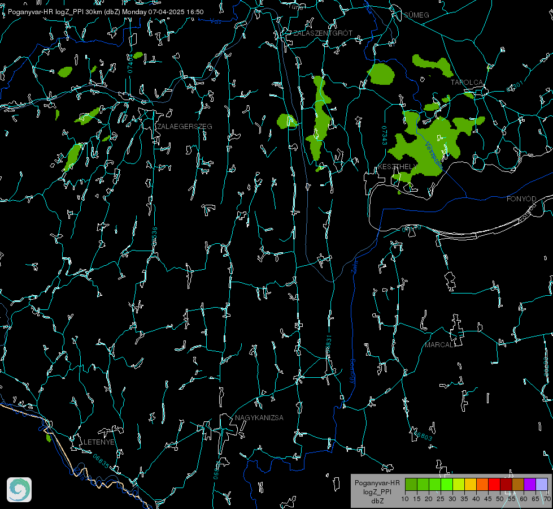
Task: Click the bright red 45-50 dBZ swatch
Action: tap(494, 484)
